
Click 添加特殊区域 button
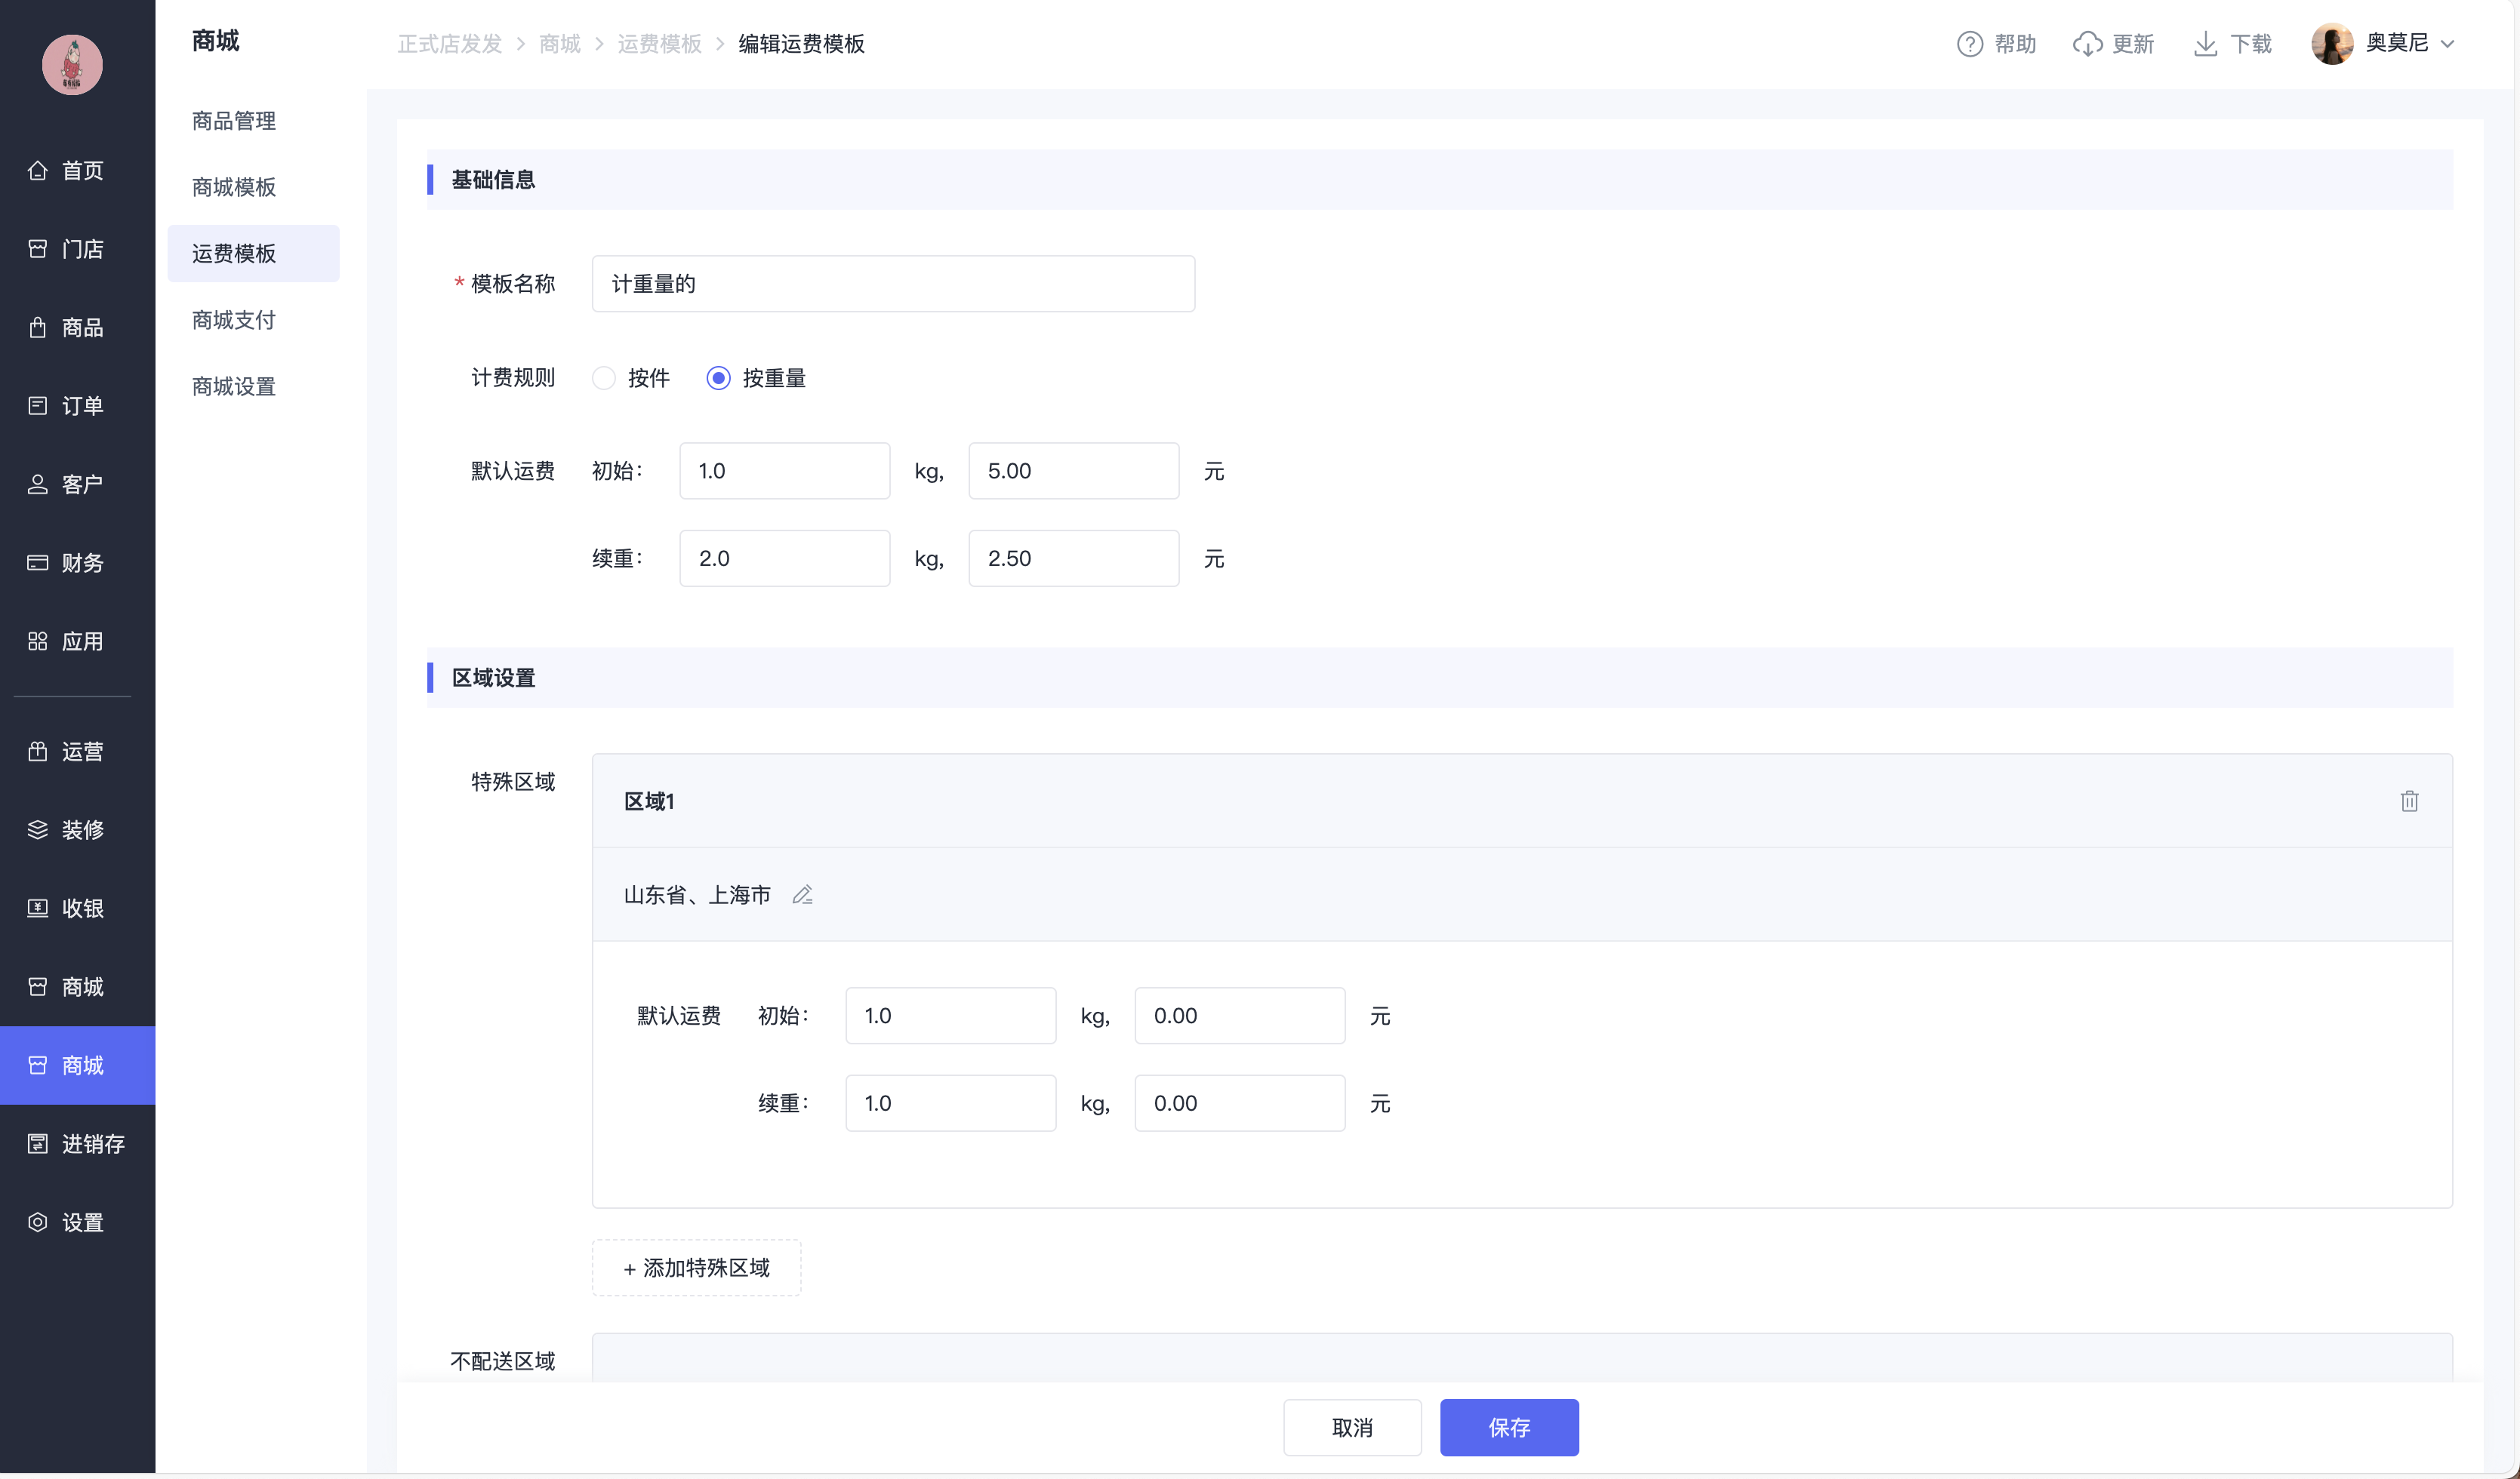(696, 1268)
